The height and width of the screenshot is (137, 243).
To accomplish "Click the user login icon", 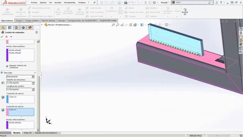I will tap(217, 3).
